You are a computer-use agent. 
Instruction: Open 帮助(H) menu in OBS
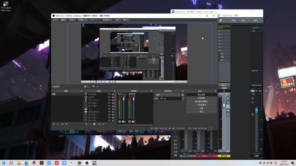[126, 20]
